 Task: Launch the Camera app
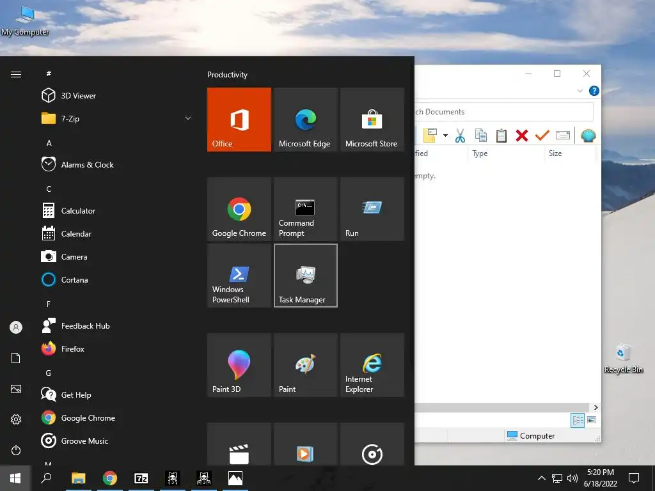tap(117, 257)
